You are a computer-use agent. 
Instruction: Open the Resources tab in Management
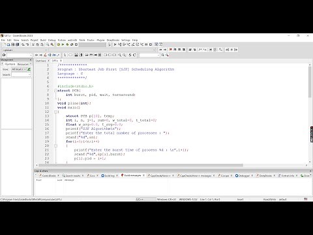[23, 64]
